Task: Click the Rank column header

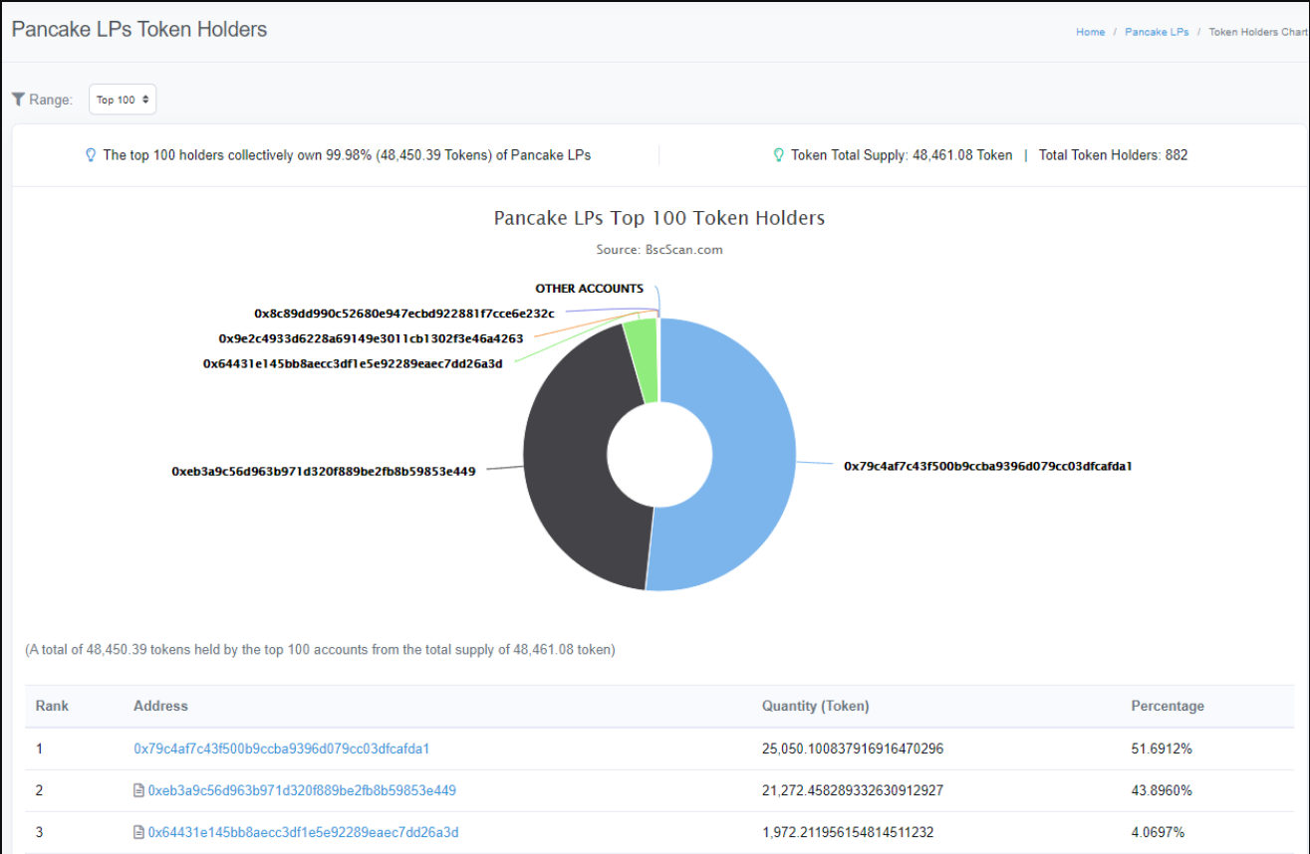Action: pyautogui.click(x=52, y=706)
